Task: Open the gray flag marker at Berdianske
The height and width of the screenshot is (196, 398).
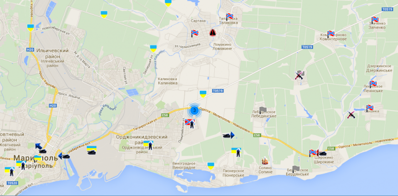Action: coord(296,169)
